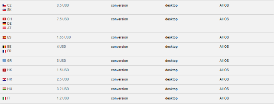Click the Slovakia SK flag icon

point(4,10)
